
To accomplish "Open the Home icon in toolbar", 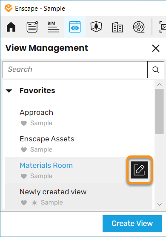I will 11,27.
